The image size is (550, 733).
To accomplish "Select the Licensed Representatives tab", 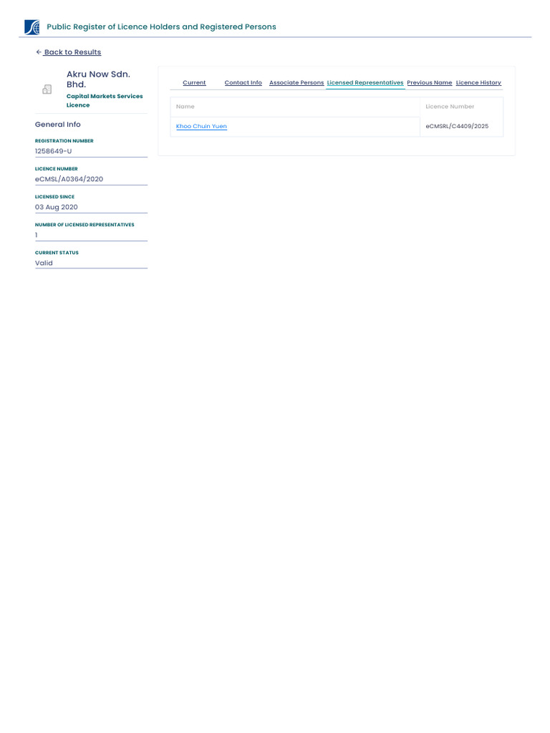I will pos(365,83).
